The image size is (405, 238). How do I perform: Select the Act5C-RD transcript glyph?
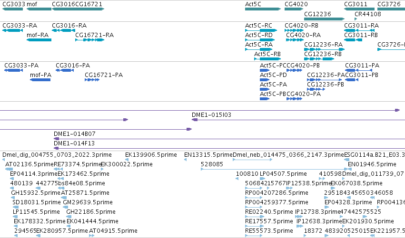click(260, 40)
